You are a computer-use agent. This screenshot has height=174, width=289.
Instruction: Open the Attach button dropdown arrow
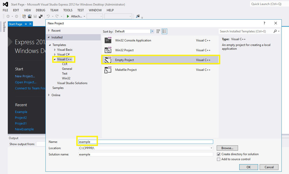[84, 16]
